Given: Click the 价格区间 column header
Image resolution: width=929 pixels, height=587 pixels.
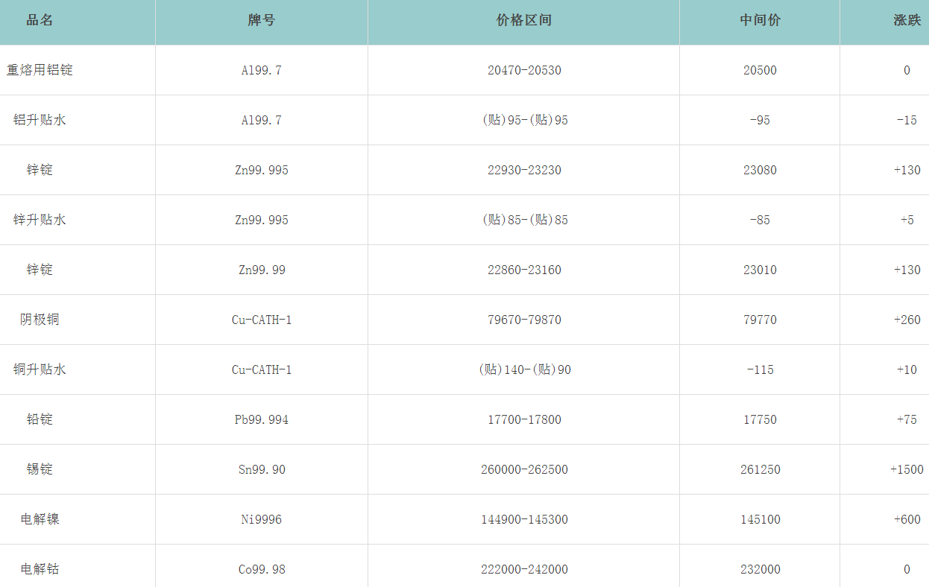Looking at the screenshot, I should pos(524,21).
